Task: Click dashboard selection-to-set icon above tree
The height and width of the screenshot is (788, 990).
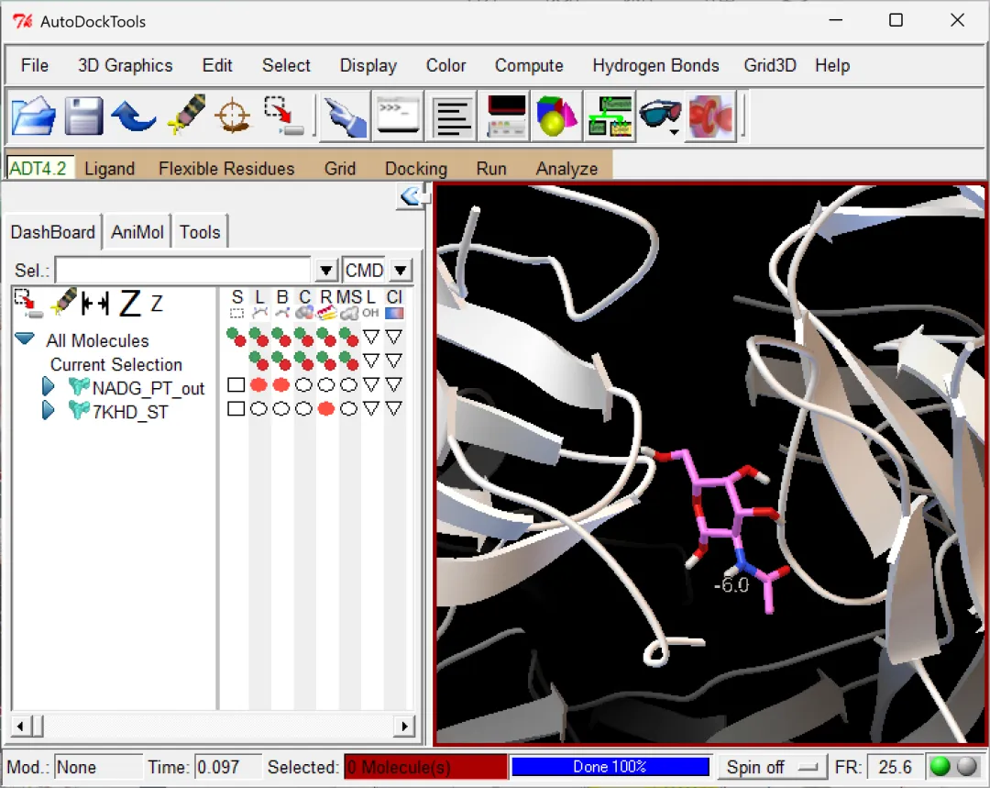Action: [27, 304]
